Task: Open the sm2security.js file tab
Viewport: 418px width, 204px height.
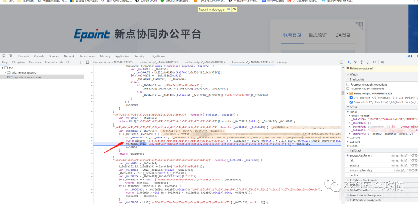Action: [x=205, y=62]
